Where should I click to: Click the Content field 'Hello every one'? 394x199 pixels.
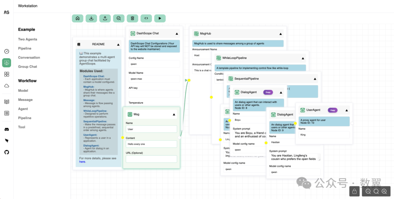[151, 144]
